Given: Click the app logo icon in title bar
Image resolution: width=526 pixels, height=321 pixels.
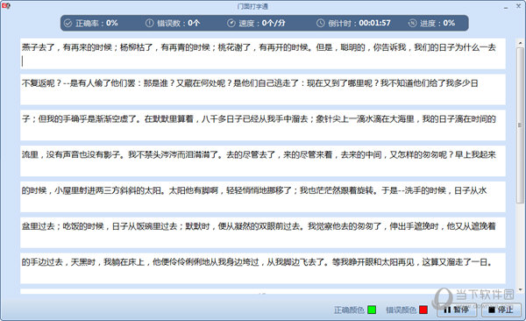Looking at the screenshot, I should click(x=6, y=6).
